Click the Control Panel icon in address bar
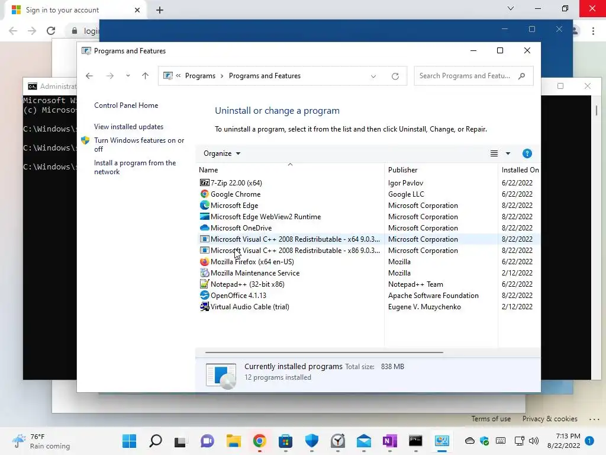This screenshot has width=606, height=455. pos(167,76)
